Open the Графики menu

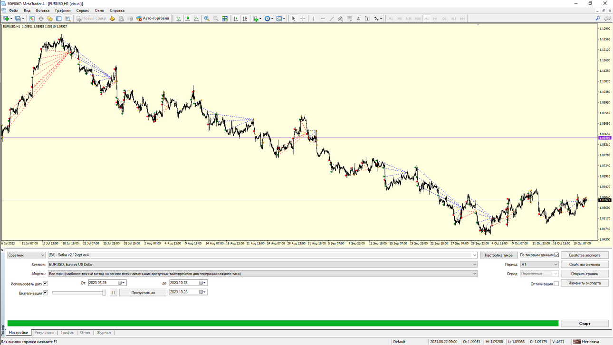[63, 10]
